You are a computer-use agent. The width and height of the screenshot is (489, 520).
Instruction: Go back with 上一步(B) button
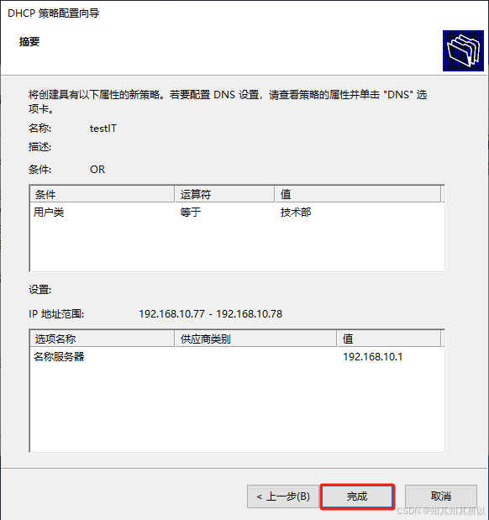click(x=283, y=496)
